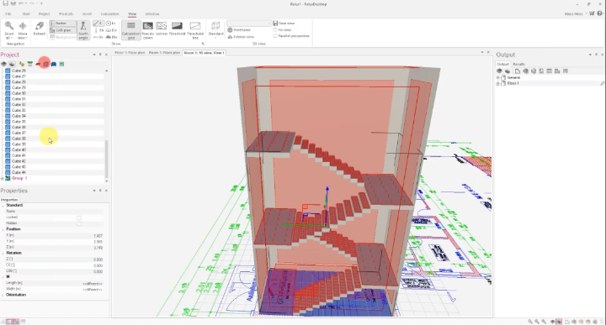This screenshot has width=606, height=325.
Task: Open the saved views combo box
Action: pyautogui.click(x=249, y=24)
